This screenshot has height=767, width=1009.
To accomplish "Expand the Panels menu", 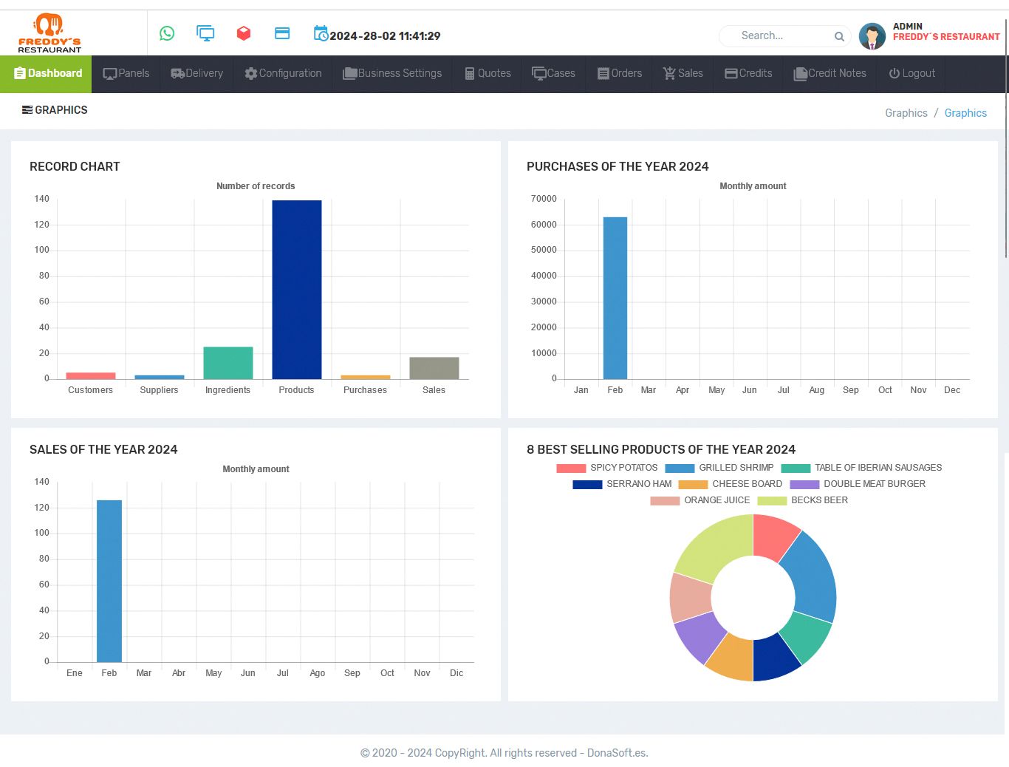I will [x=126, y=73].
